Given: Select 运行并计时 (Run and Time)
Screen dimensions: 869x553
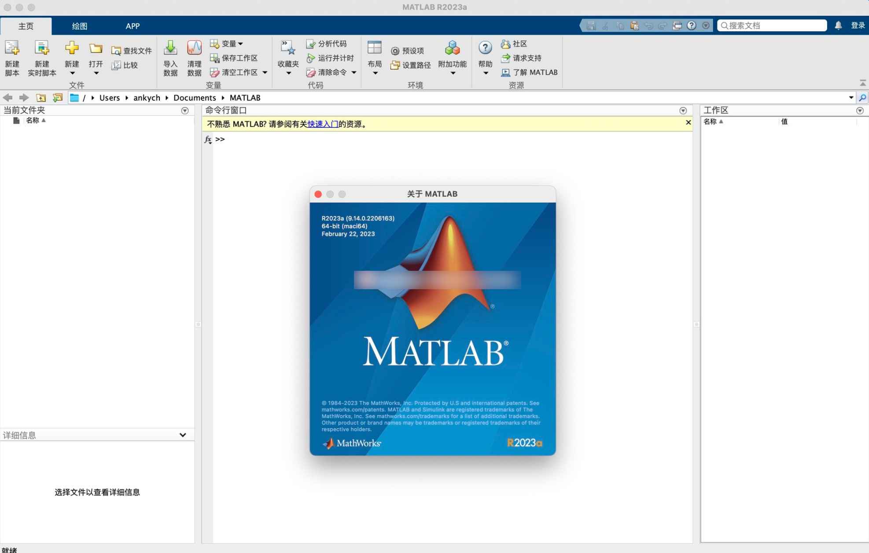Looking at the screenshot, I should (330, 58).
